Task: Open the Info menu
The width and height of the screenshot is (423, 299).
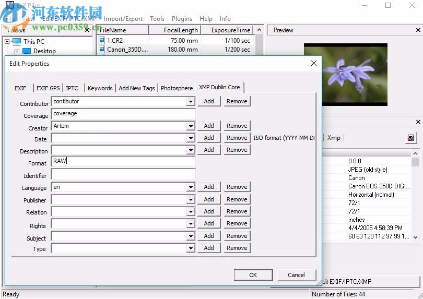Action: (225, 19)
